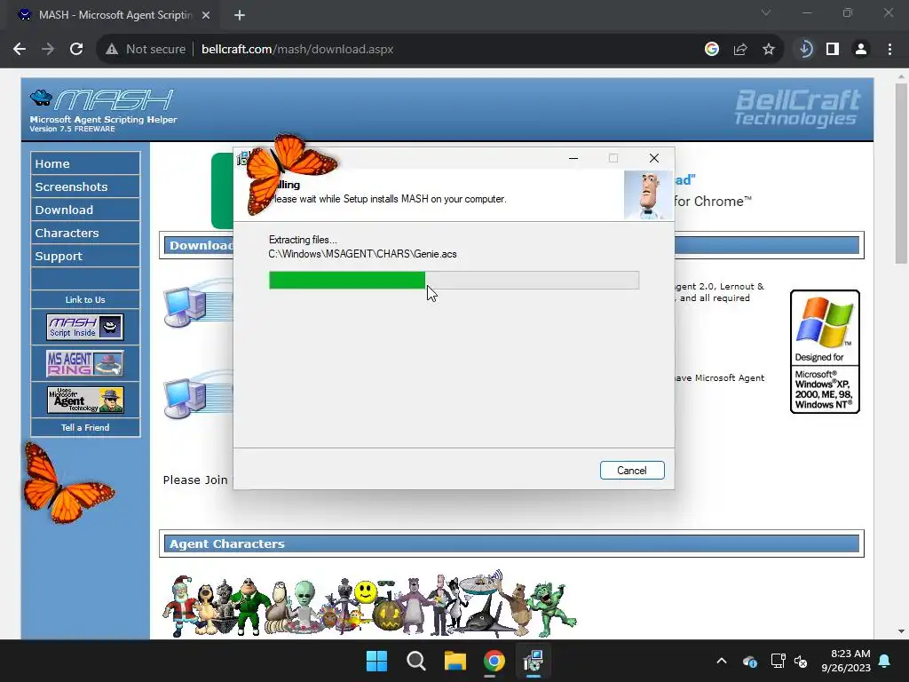Click the Link to Us sidebar link
909x682 pixels.
coord(85,300)
